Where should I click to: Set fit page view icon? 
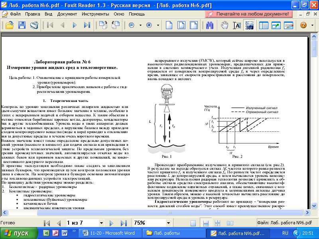[x=181, y=25]
